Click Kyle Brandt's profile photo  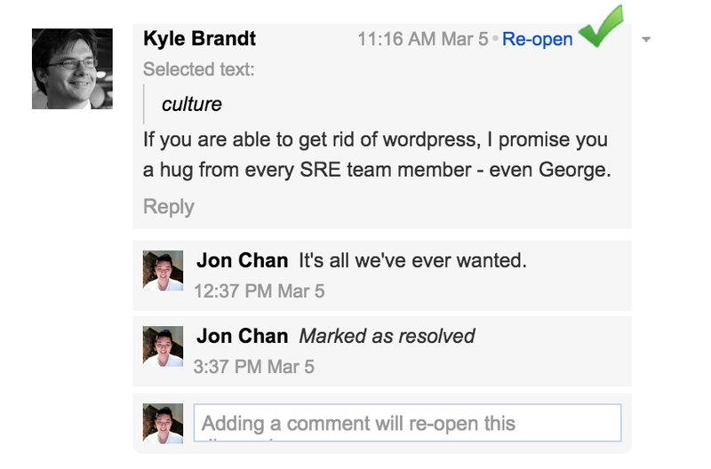pyautogui.click(x=72, y=69)
